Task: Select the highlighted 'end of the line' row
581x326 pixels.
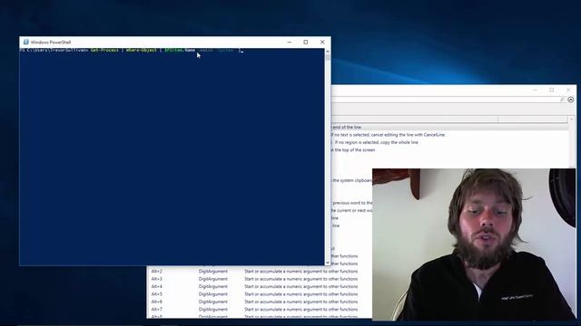Action: [x=449, y=127]
